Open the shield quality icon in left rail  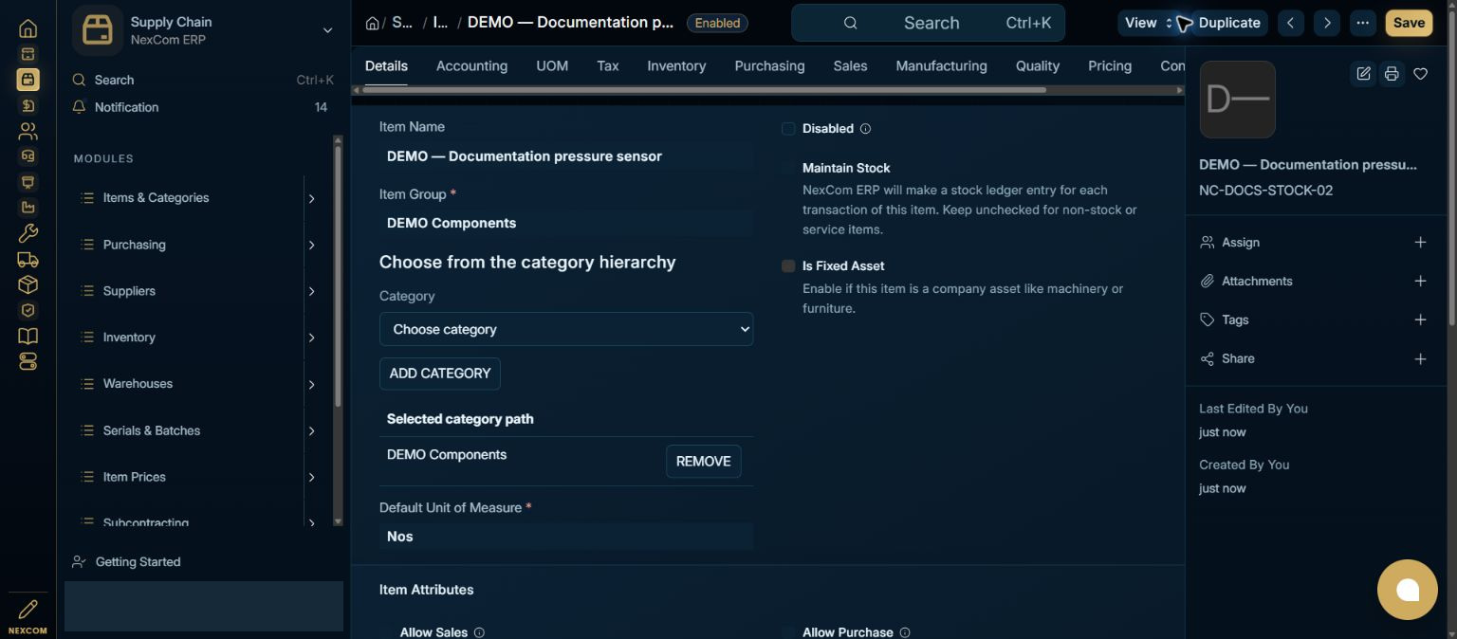point(28,310)
